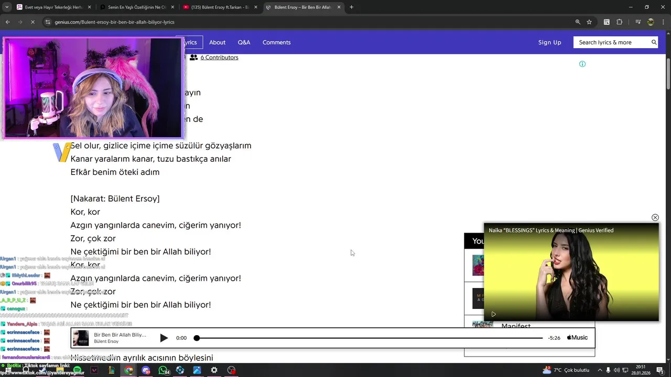The height and width of the screenshot is (377, 671).
Task: Open the Sign Up link
Action: click(549, 42)
